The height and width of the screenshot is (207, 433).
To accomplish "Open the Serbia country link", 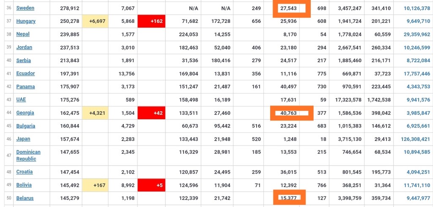I will pyautogui.click(x=24, y=60).
